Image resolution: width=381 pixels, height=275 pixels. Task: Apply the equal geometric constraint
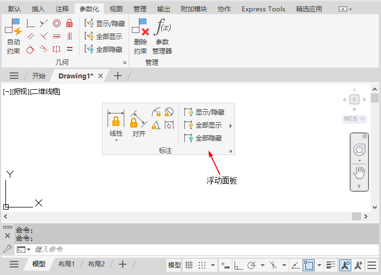click(x=69, y=49)
